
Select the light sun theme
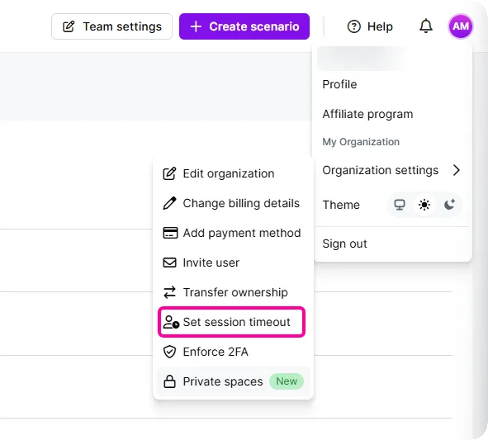pos(424,205)
